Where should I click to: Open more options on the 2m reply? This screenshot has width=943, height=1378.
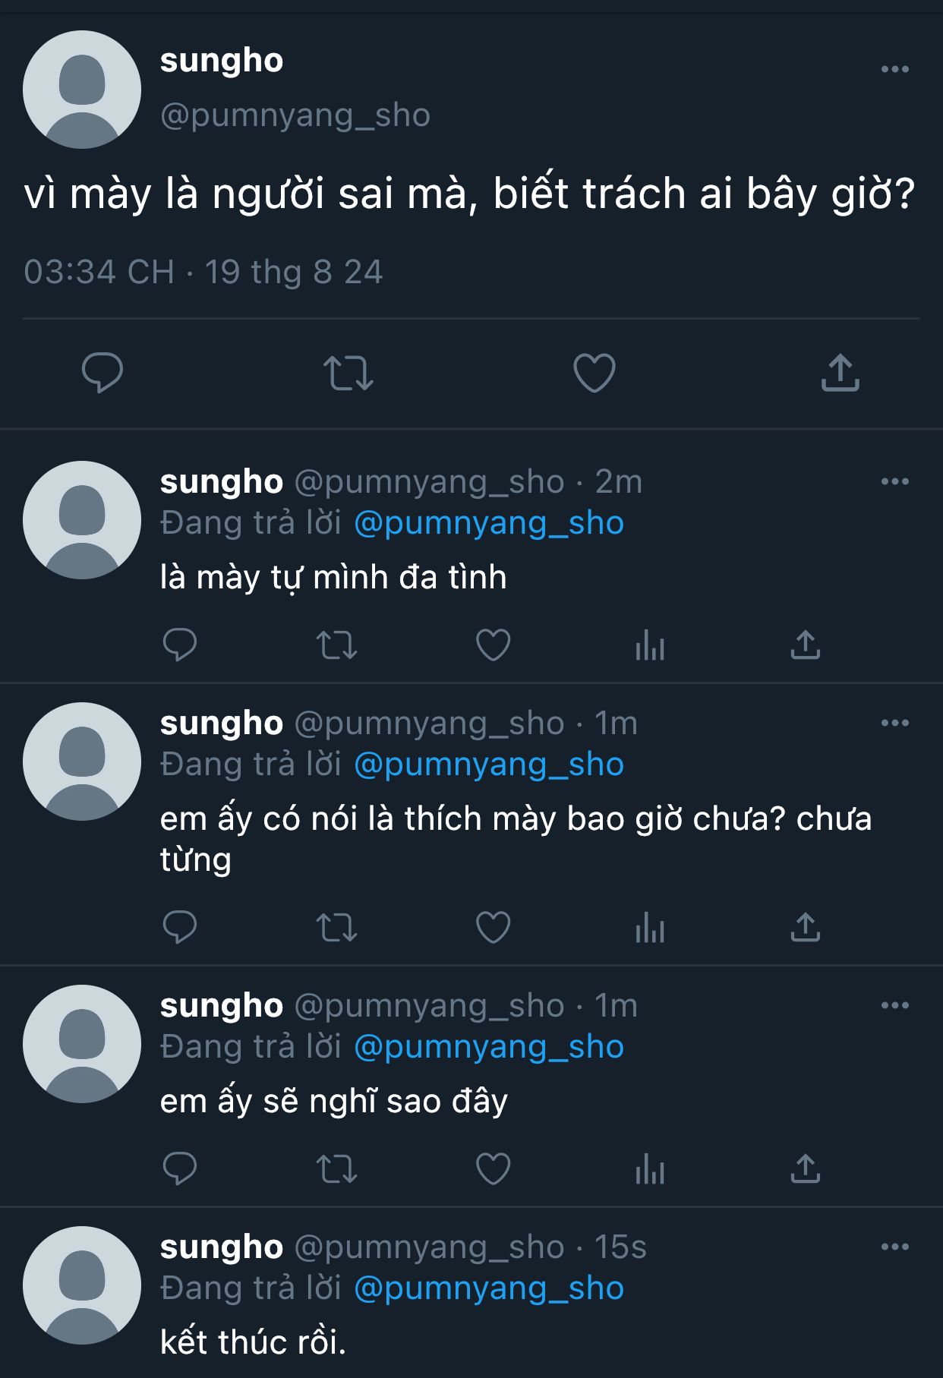point(894,481)
